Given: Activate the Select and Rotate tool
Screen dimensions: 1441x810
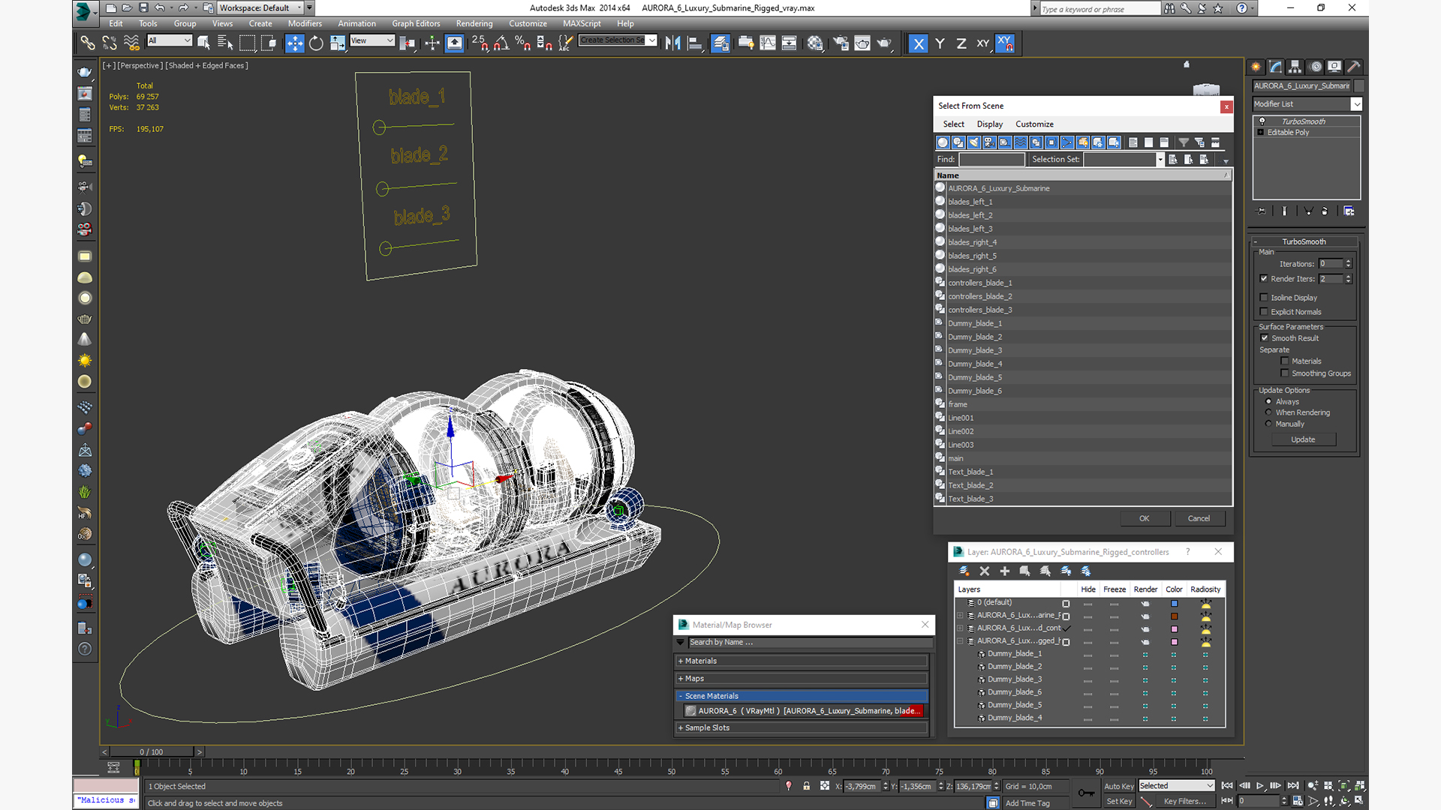Looking at the screenshot, I should 316,43.
